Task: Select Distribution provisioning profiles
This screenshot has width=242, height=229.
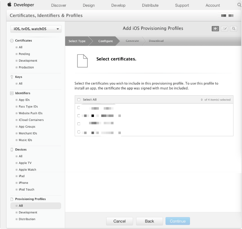Action: (27, 219)
